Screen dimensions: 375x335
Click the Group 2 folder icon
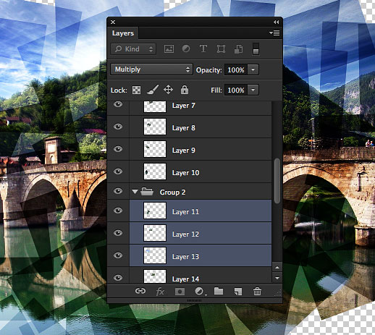pos(147,192)
